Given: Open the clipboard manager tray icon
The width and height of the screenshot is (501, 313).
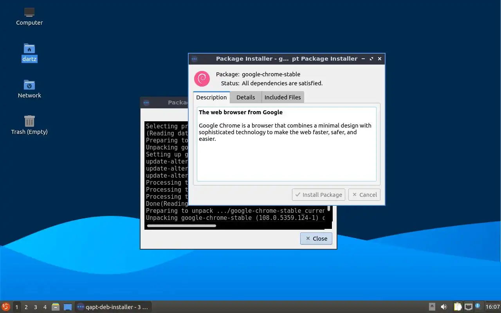Looking at the screenshot, I should [x=458, y=307].
